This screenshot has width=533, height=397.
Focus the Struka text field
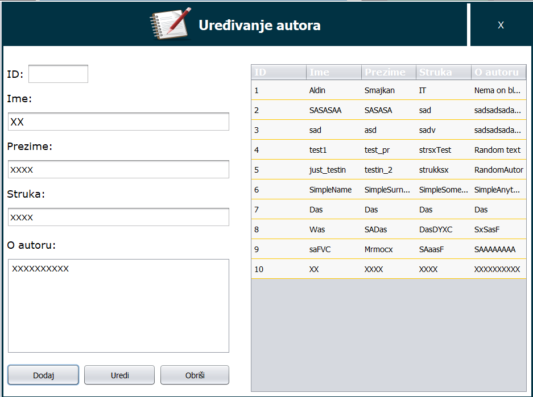(118, 217)
